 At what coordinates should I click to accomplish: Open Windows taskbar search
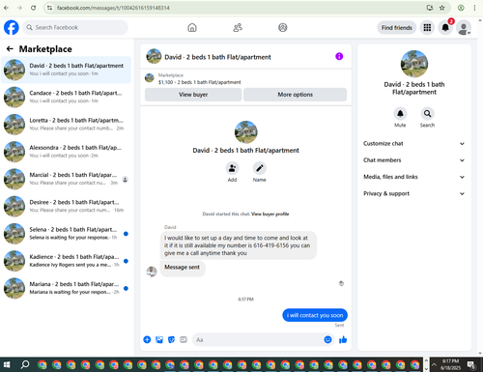pos(25,364)
